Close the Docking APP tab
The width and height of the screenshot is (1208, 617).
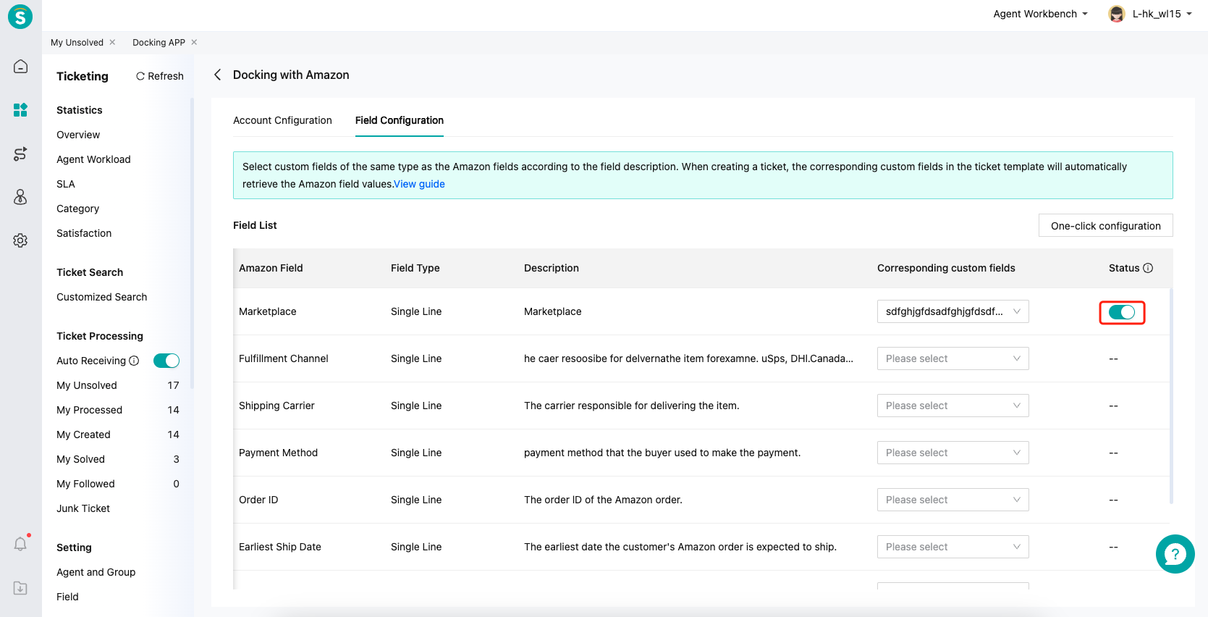tap(194, 42)
